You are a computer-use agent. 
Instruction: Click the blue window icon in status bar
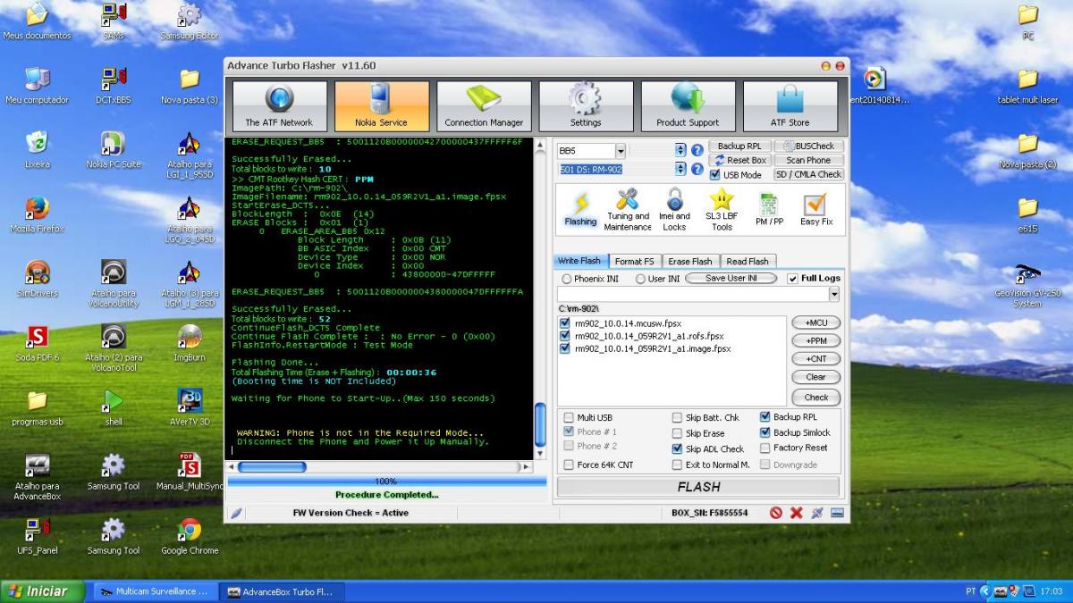837,513
